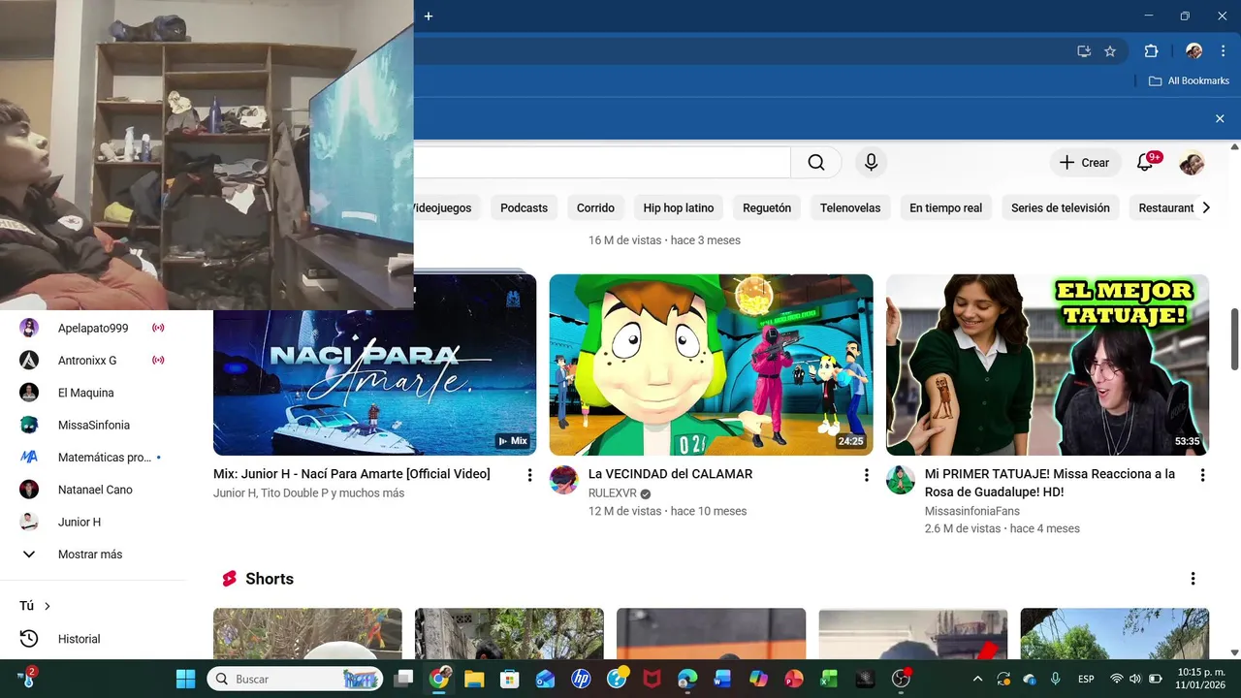
Task: Open All Bookmarks folder
Action: pyautogui.click(x=1189, y=80)
